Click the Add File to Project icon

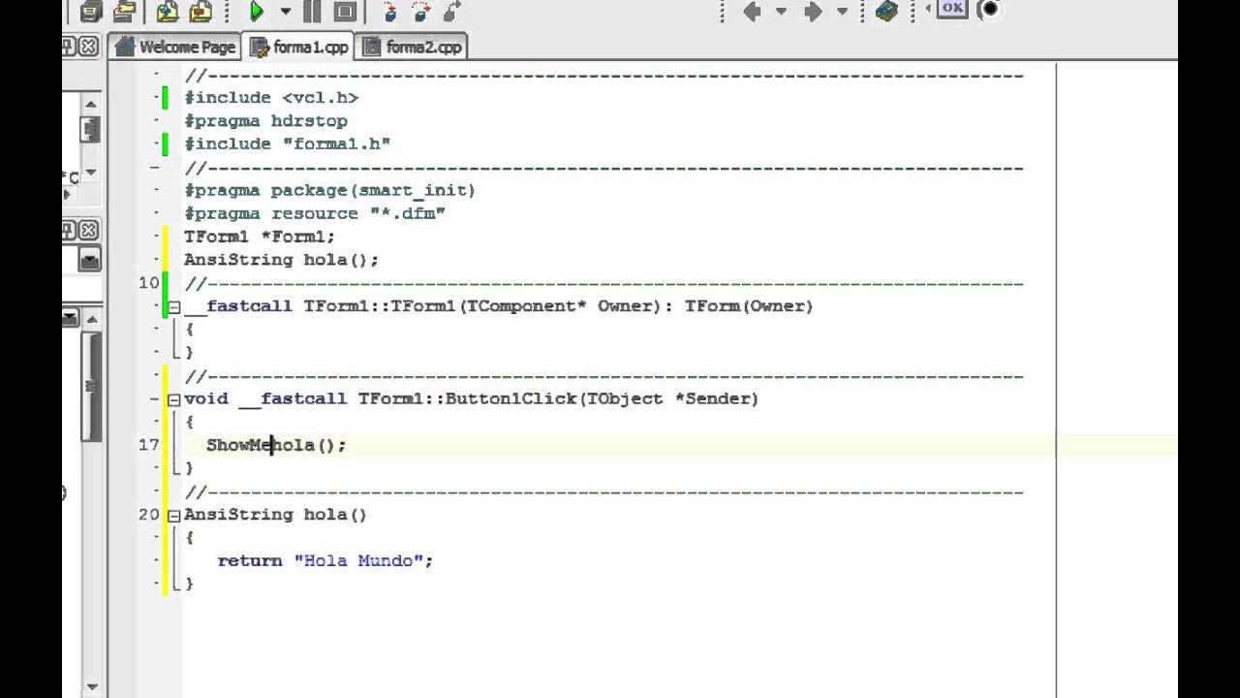169,12
